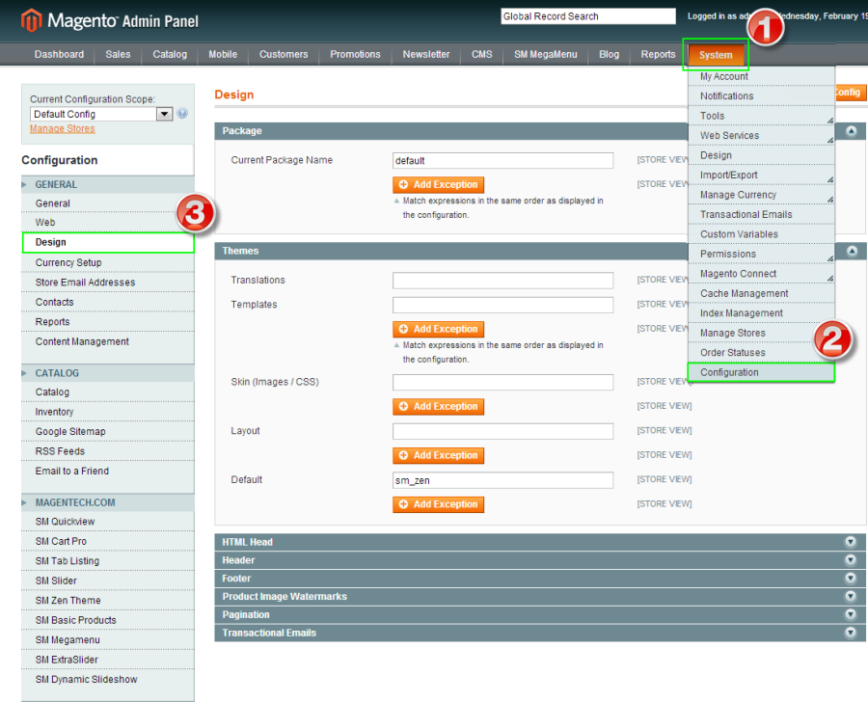This screenshot has height=702, width=868.
Task: Expand the Footer section arrow
Action: 851,579
